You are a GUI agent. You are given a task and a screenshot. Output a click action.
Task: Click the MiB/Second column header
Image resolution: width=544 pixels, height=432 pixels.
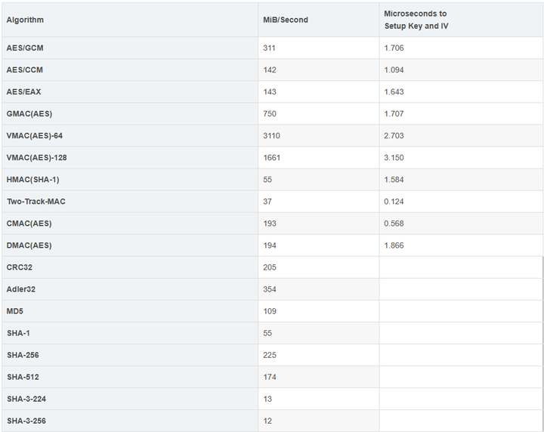click(286, 20)
